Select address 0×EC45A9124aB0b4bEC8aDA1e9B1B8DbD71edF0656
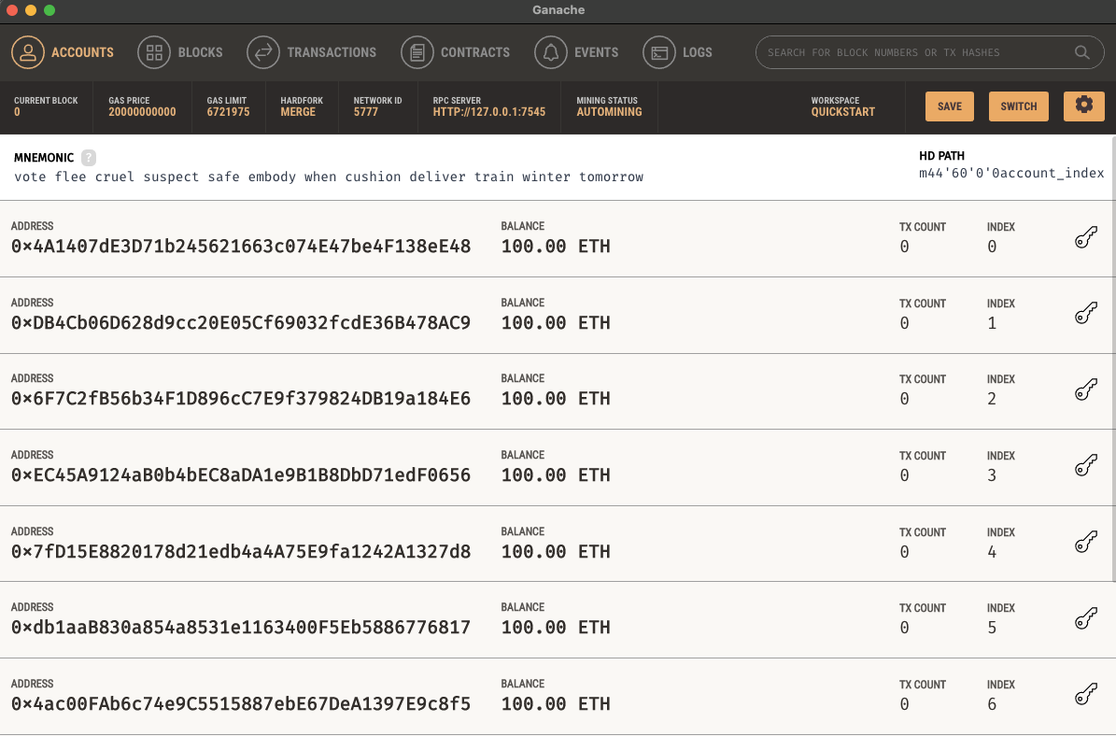This screenshot has width=1116, height=736. tap(241, 475)
